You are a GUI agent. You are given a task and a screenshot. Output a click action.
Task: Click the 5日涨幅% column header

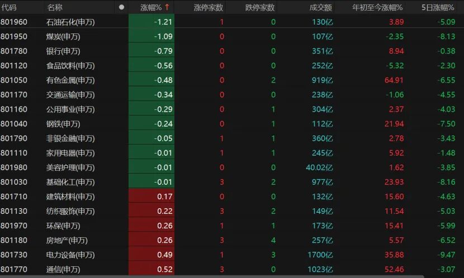[x=438, y=7]
